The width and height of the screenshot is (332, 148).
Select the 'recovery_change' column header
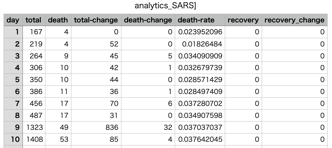[x=295, y=20]
